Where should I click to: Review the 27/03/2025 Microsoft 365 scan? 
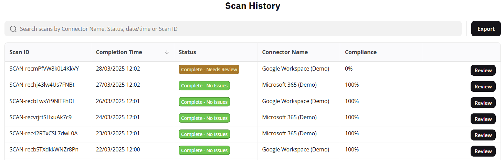coord(483,86)
